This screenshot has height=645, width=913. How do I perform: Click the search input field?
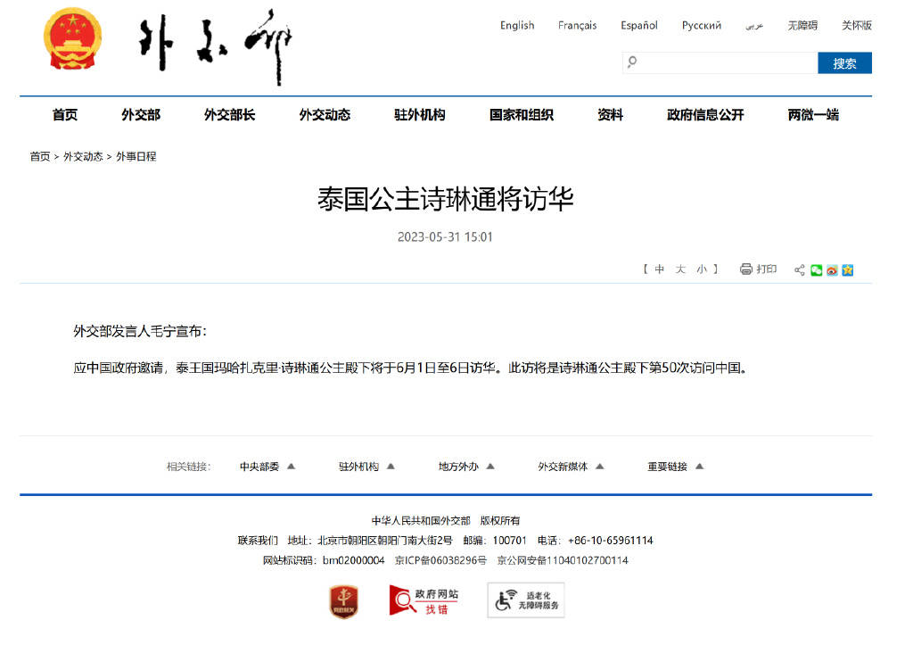click(722, 63)
